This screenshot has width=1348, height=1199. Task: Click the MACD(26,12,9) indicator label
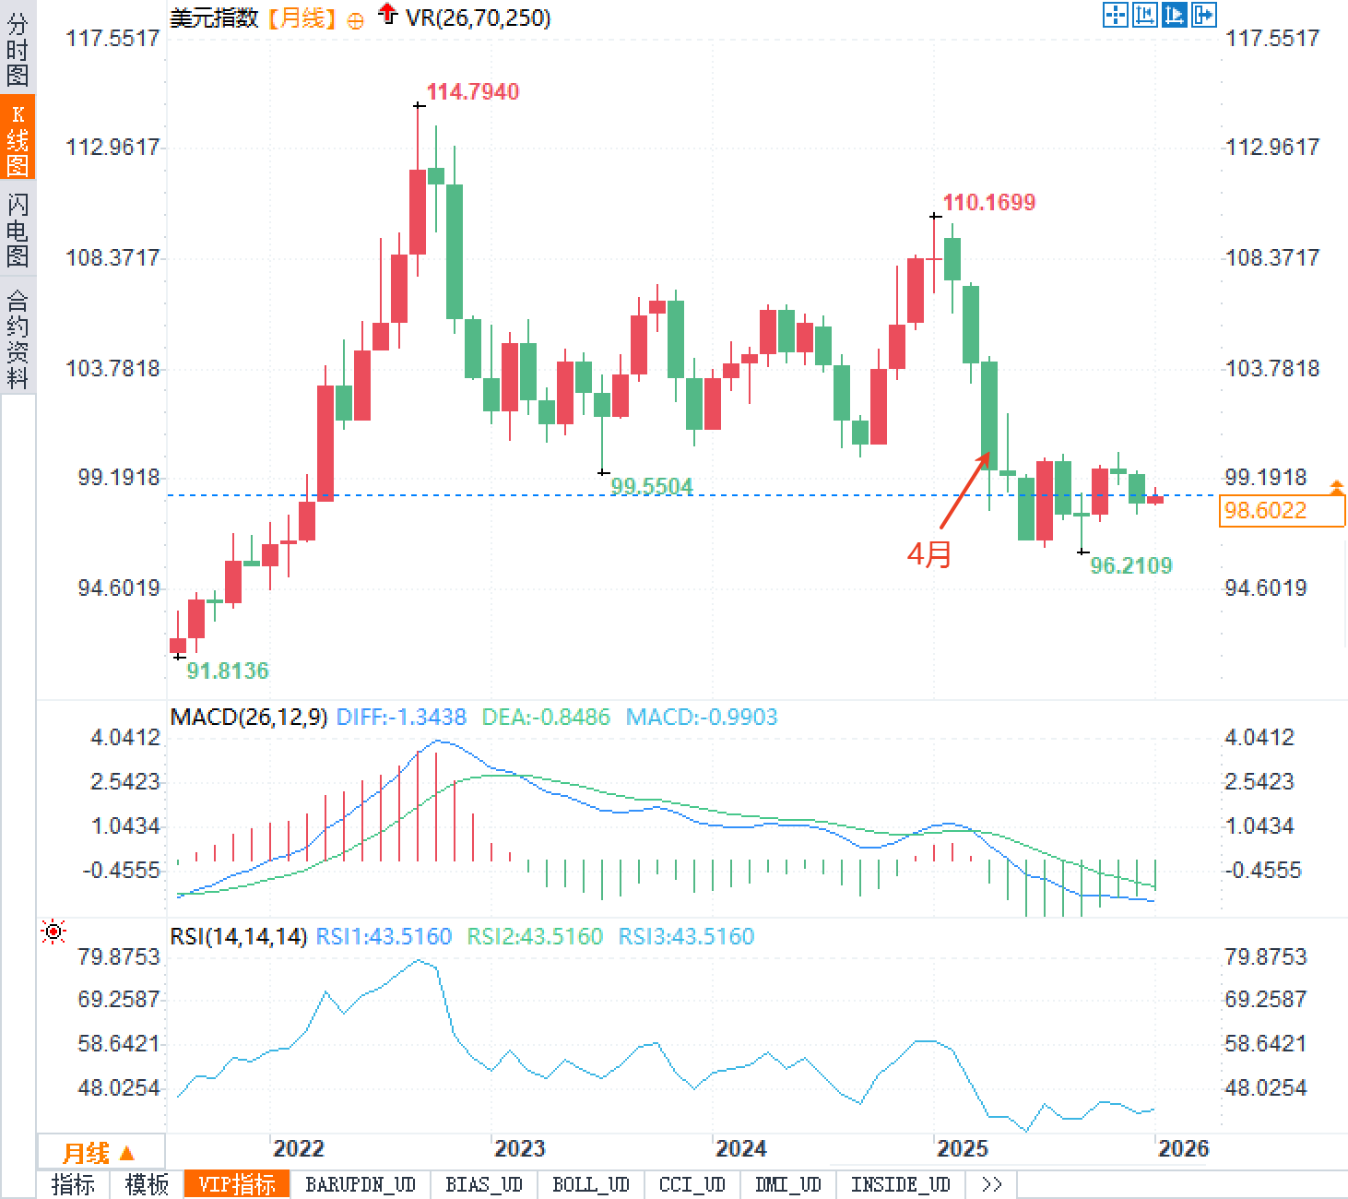pyautogui.click(x=249, y=718)
